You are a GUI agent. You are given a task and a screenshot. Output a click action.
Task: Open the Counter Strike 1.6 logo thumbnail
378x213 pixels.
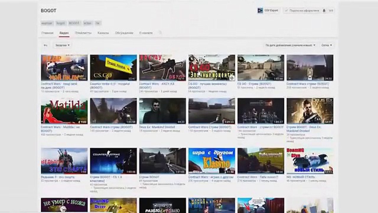[113, 161]
